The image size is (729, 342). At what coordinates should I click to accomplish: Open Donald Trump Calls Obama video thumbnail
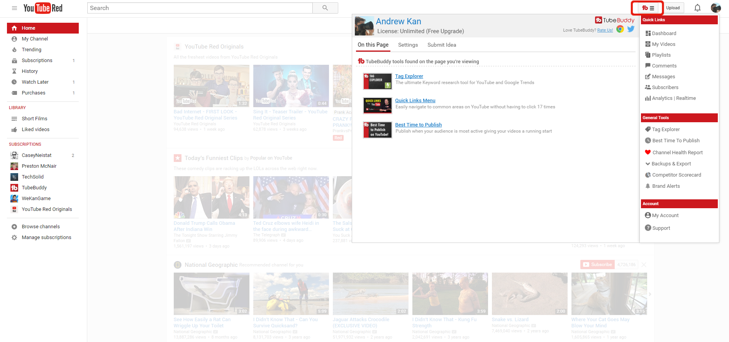(x=212, y=197)
